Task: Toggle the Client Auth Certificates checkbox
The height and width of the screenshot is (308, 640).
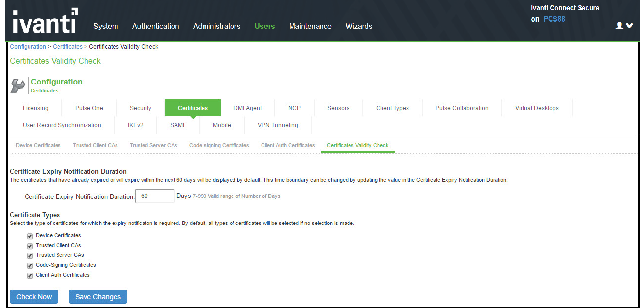Action: coord(29,275)
